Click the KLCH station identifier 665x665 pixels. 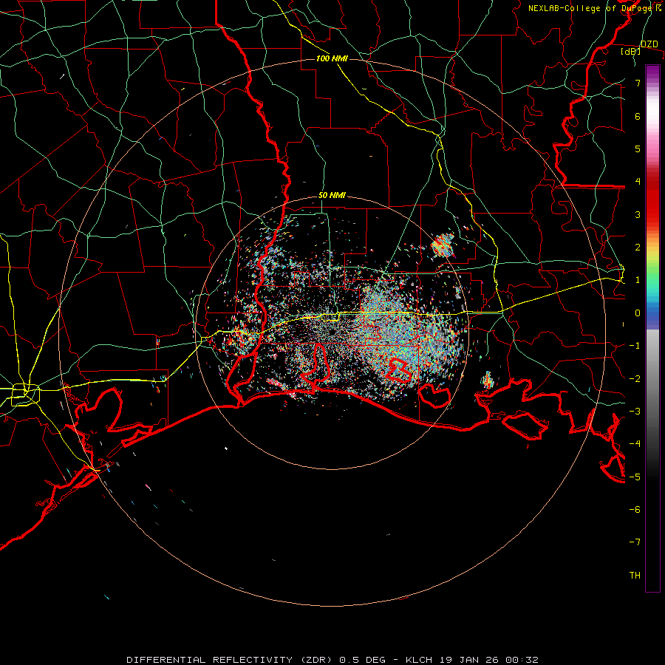click(x=419, y=660)
